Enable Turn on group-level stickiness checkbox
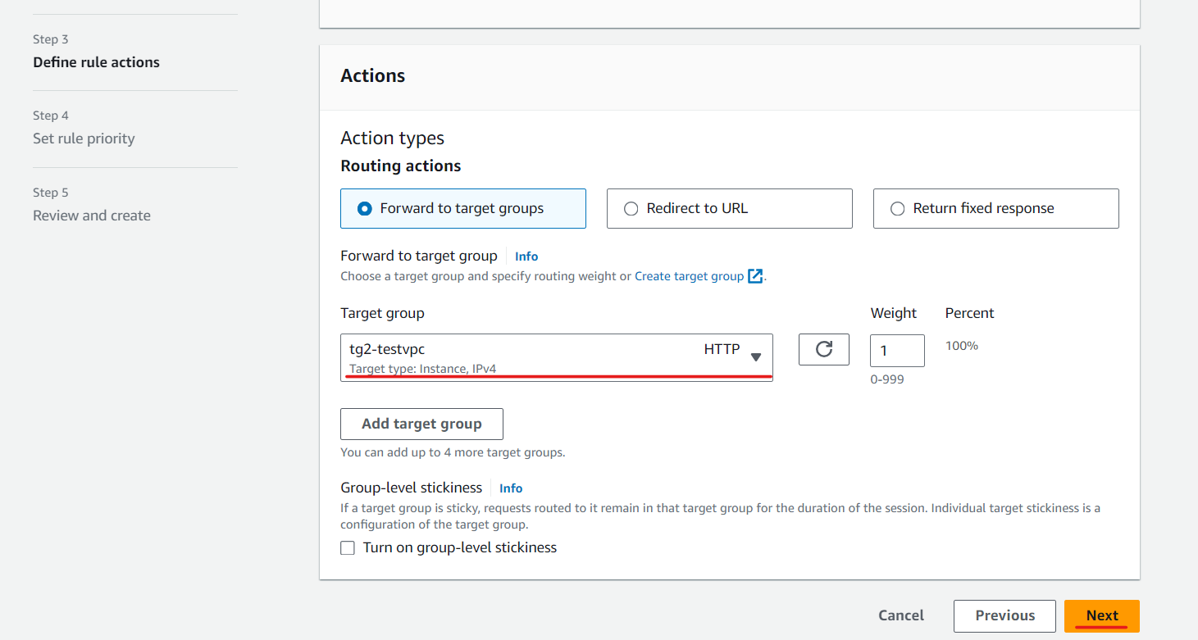This screenshot has width=1198, height=640. [348, 547]
